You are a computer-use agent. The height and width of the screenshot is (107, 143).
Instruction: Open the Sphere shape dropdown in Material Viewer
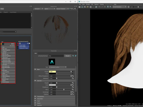(50, 9)
